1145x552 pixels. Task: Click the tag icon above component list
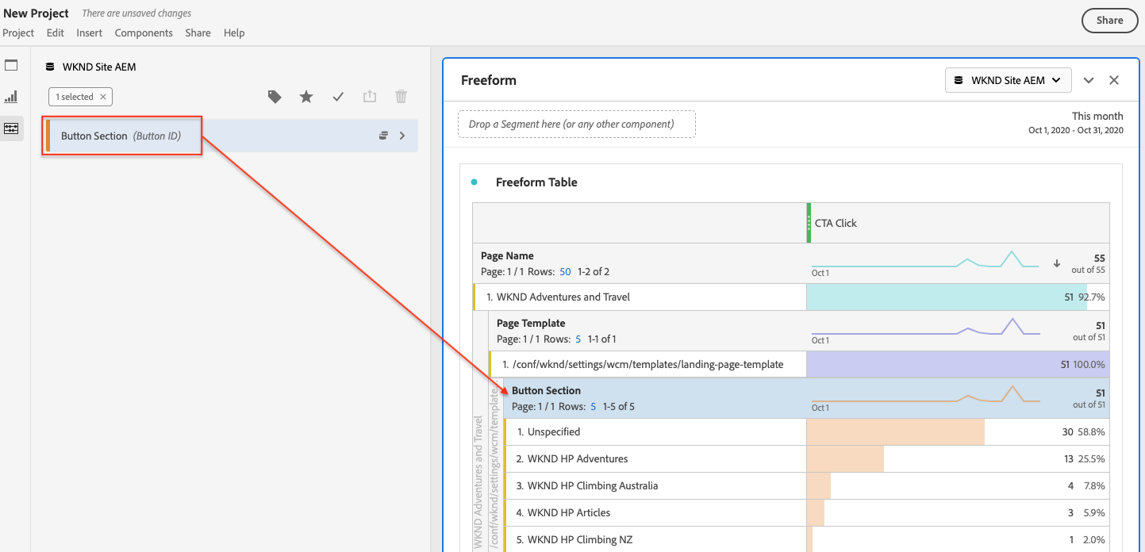coord(275,97)
